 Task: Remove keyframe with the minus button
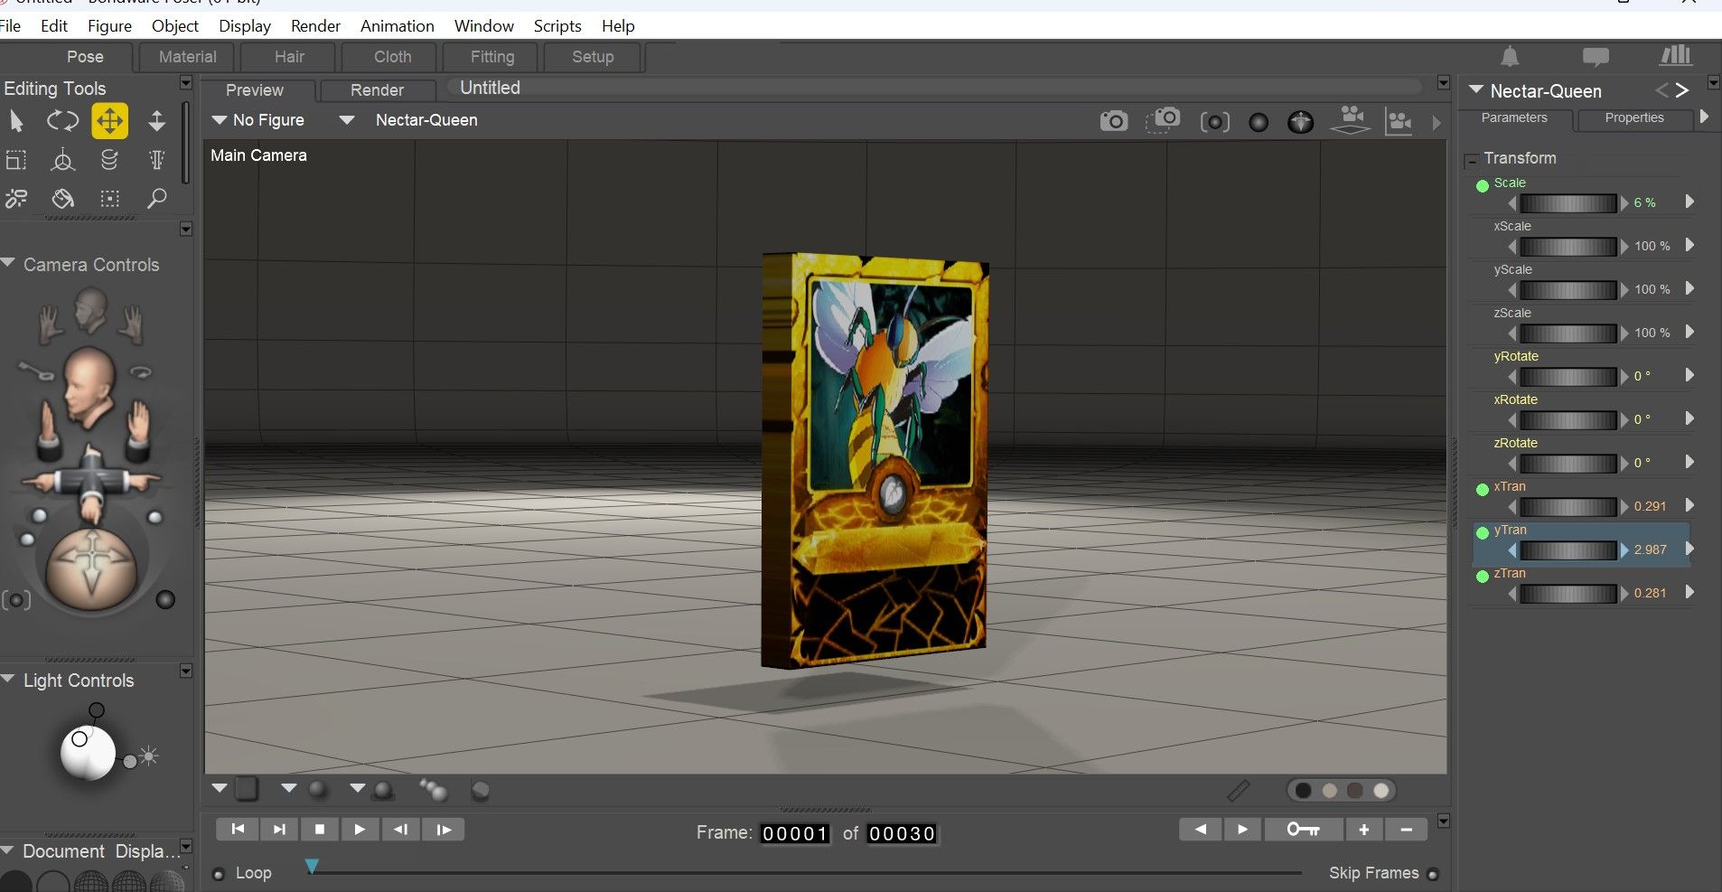click(1407, 830)
